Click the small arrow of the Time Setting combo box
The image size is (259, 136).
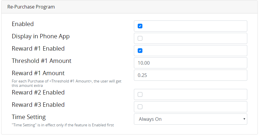(244, 119)
